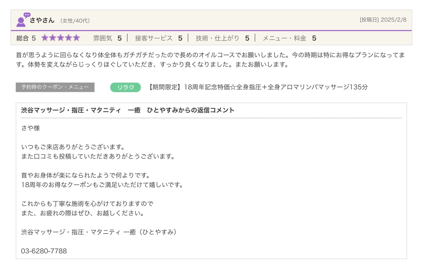Click the line また、お疲れの際はぜひ
Image resolution: width=430 pixels, height=273 pixels.
point(83,213)
